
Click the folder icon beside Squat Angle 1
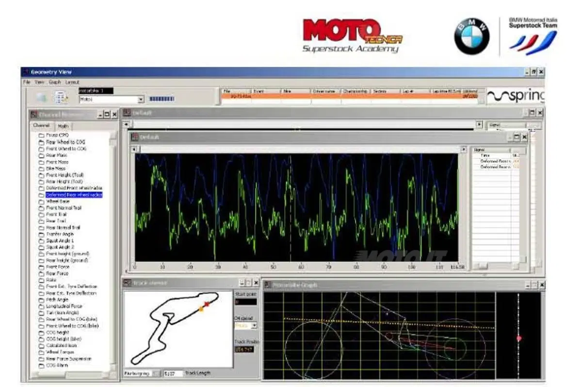click(x=42, y=241)
